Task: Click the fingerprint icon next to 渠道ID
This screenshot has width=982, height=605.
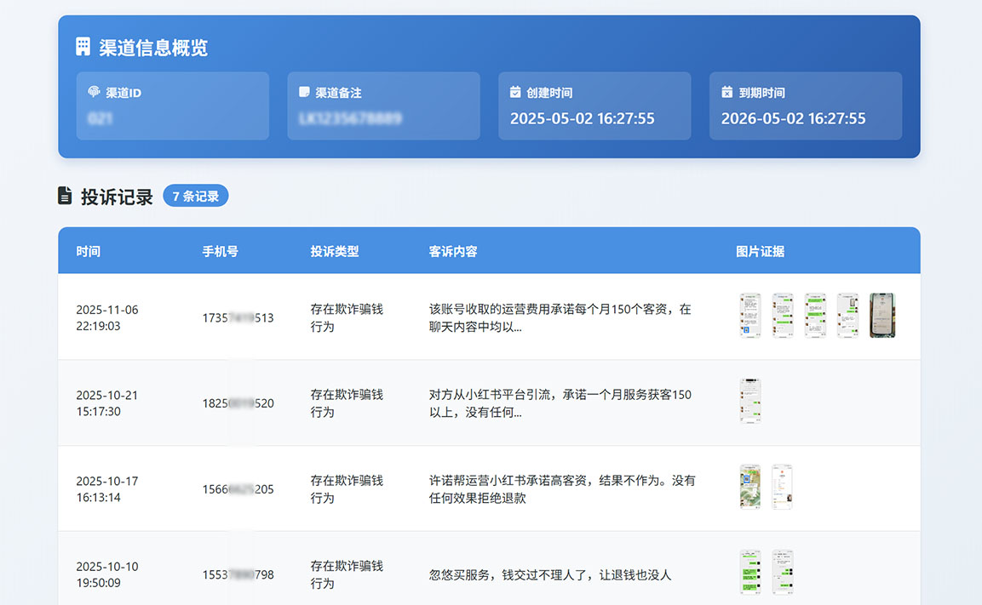Action: pos(94,92)
